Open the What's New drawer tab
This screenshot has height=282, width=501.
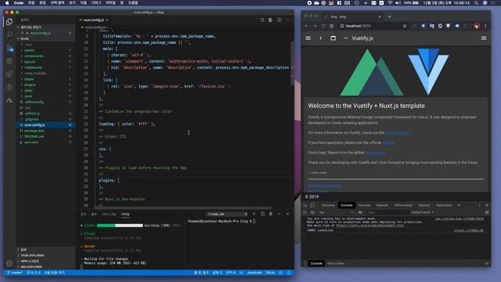[336, 263]
